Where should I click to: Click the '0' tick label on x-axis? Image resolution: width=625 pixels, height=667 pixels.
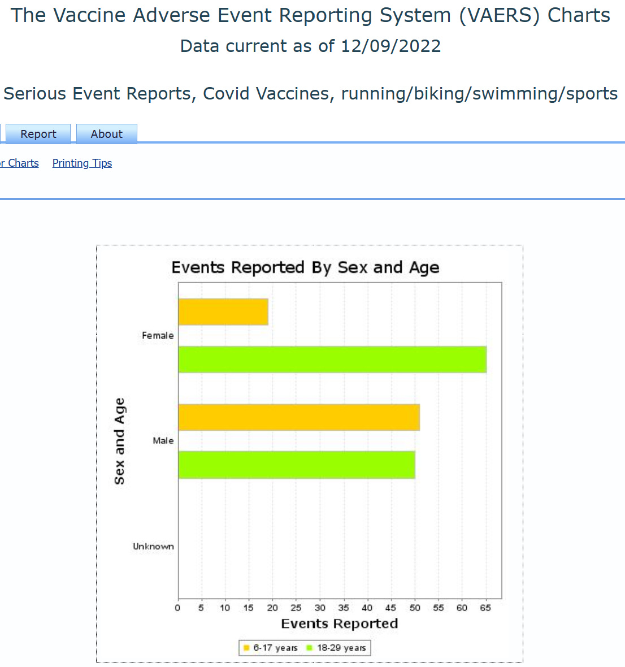(177, 608)
